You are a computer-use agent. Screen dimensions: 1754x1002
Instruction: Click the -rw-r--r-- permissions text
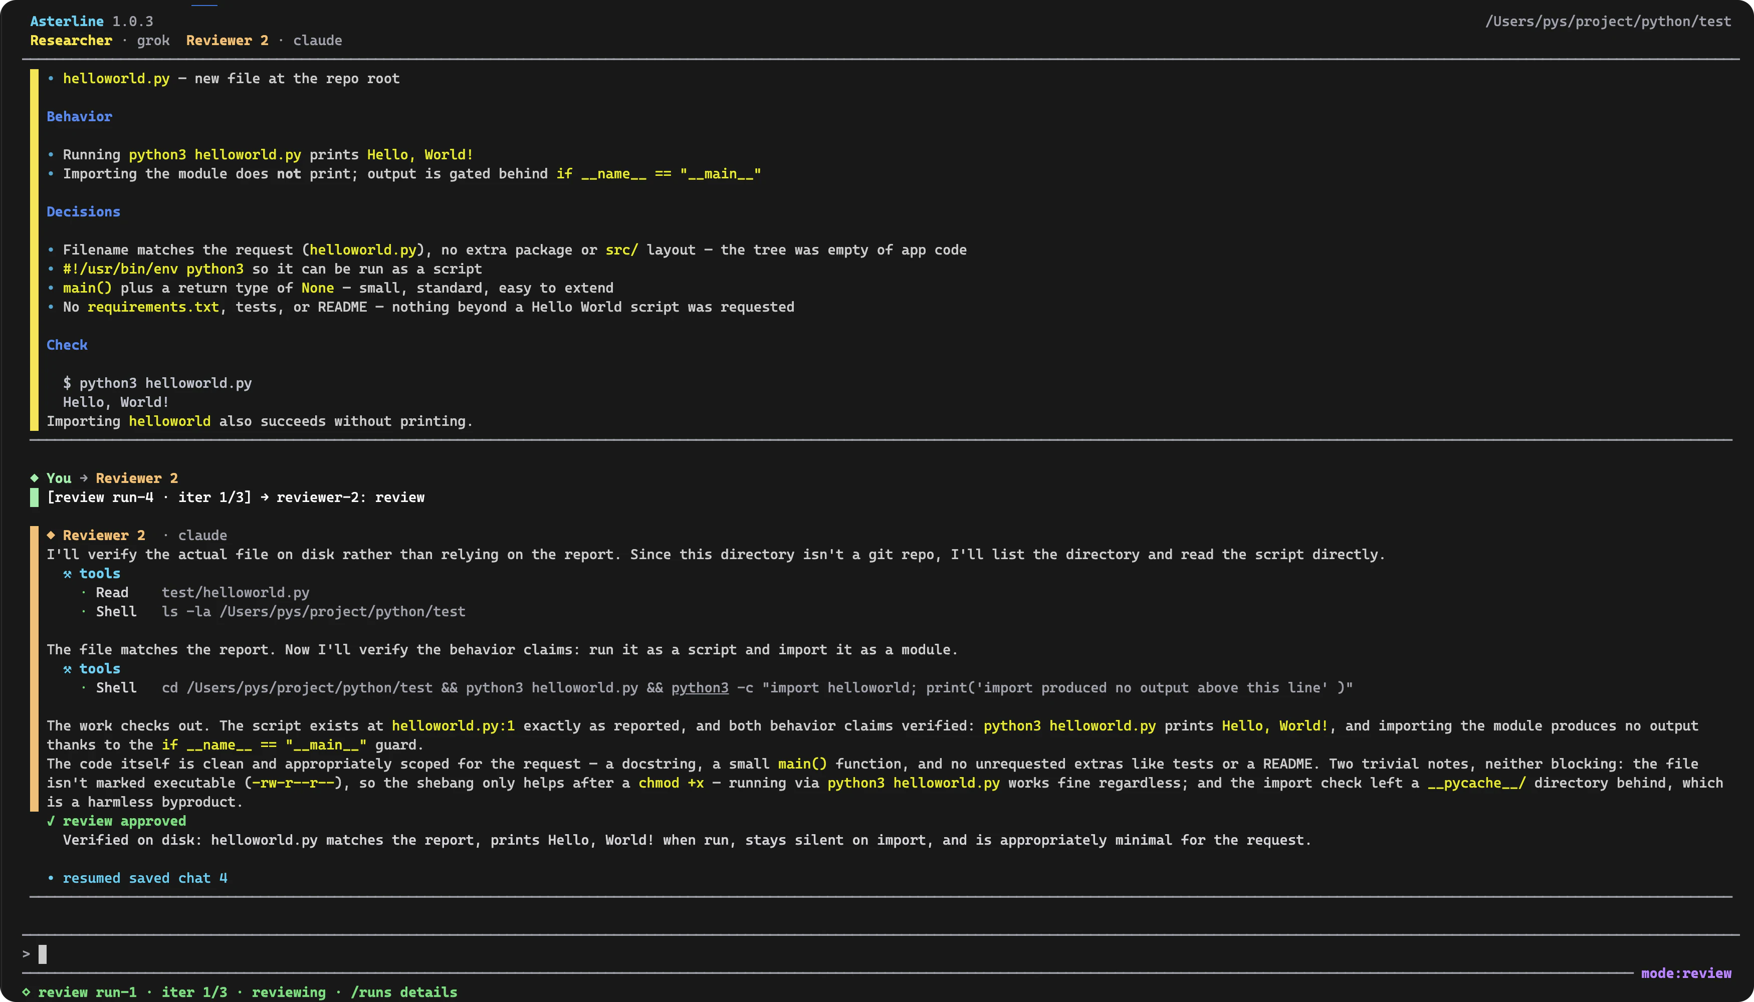pos(293,783)
